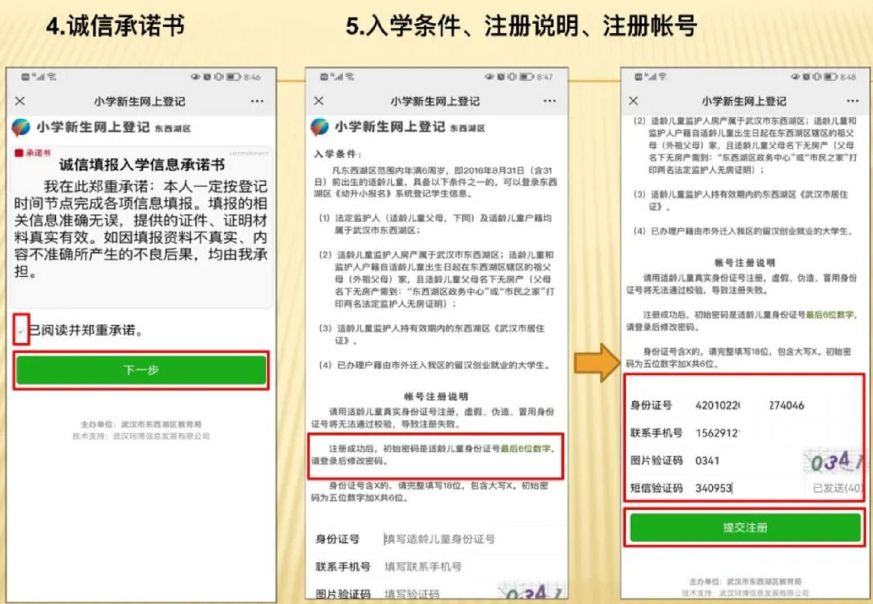Click 主办单位 footer text on the 8:46 screen
This screenshot has width=873, height=604.
[x=141, y=424]
